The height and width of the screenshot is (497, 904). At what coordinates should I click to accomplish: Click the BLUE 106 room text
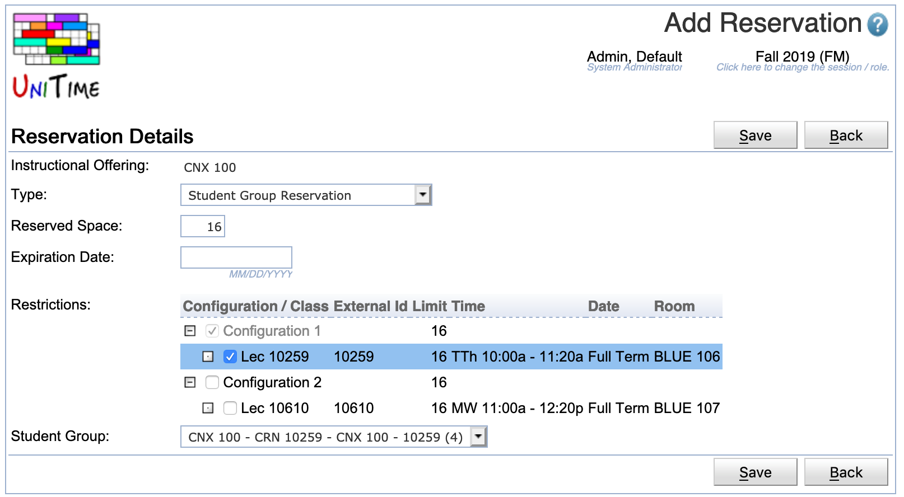coord(687,357)
